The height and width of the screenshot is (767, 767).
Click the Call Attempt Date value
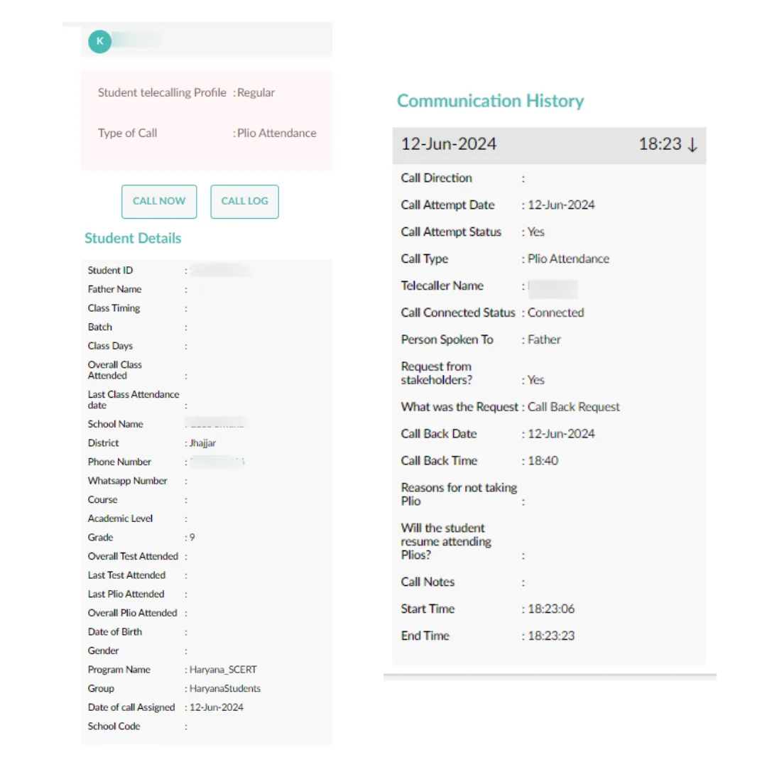561,205
